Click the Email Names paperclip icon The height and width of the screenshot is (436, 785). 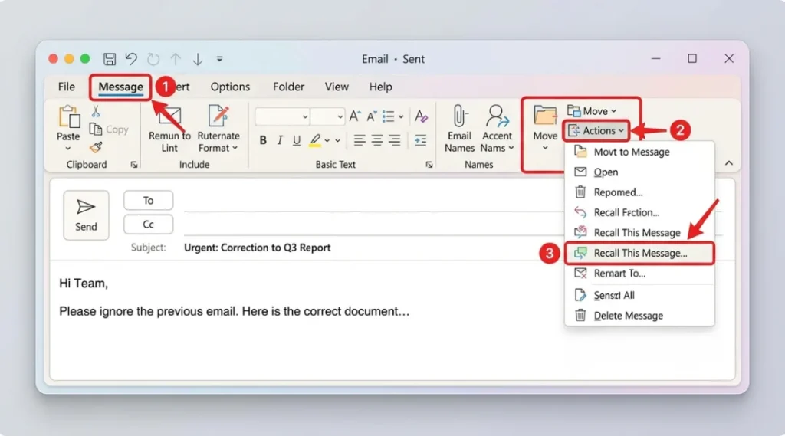click(459, 116)
